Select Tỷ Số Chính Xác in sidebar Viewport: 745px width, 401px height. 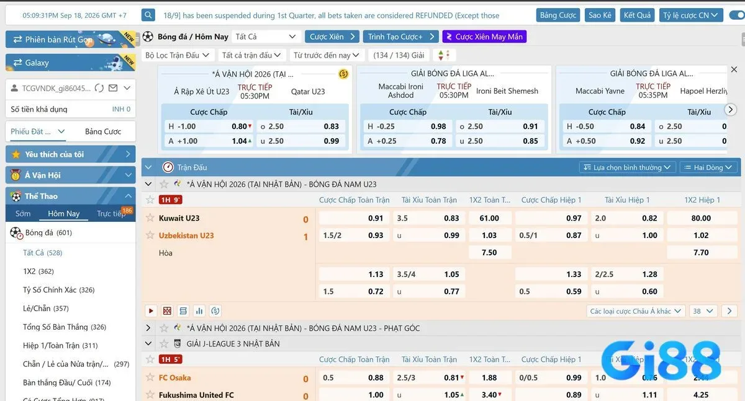click(59, 290)
